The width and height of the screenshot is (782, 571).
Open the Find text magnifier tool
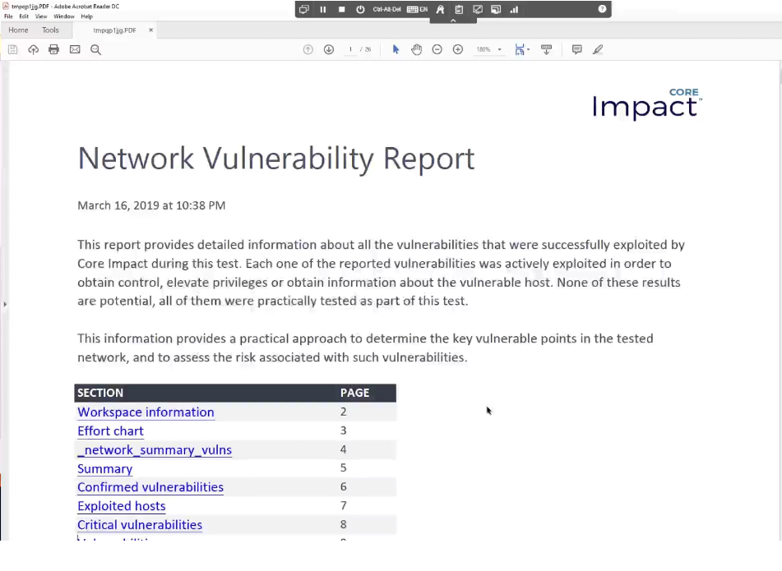point(95,49)
